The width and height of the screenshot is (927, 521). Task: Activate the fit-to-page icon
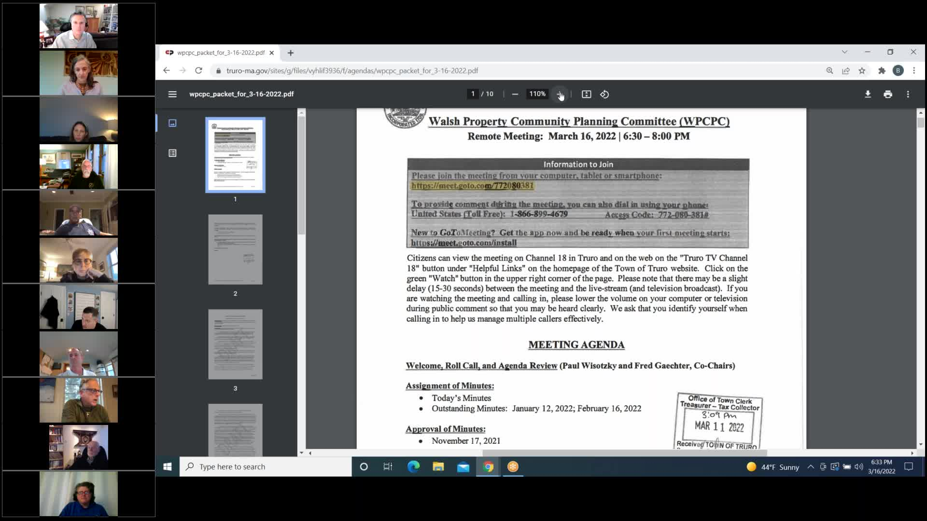point(586,94)
